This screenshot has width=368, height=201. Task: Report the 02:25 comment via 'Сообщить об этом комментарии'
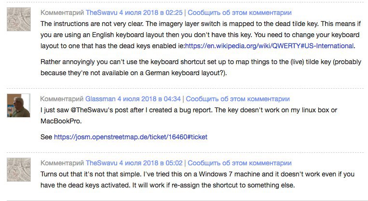pos(240,13)
